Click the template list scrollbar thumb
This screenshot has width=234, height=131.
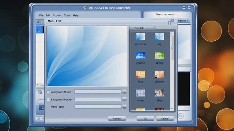[171, 48]
